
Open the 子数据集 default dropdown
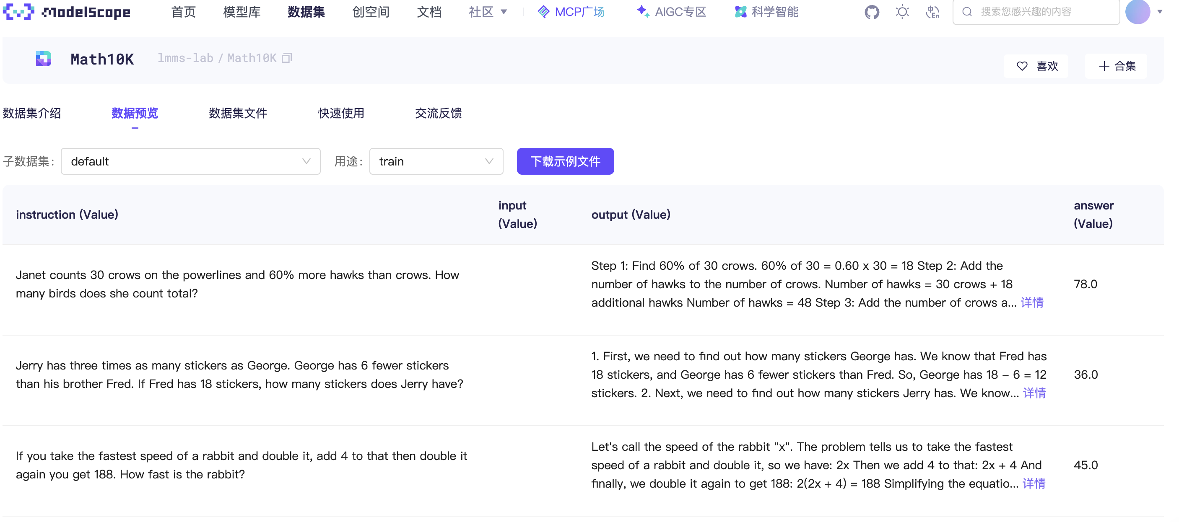point(190,161)
